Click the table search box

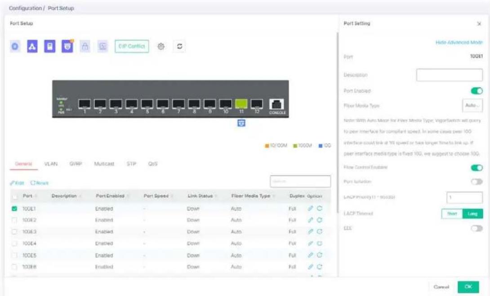300,181
